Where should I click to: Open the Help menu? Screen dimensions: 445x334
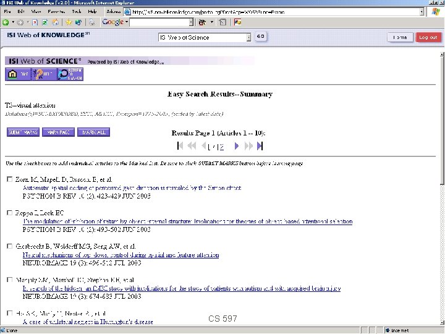[92, 11]
